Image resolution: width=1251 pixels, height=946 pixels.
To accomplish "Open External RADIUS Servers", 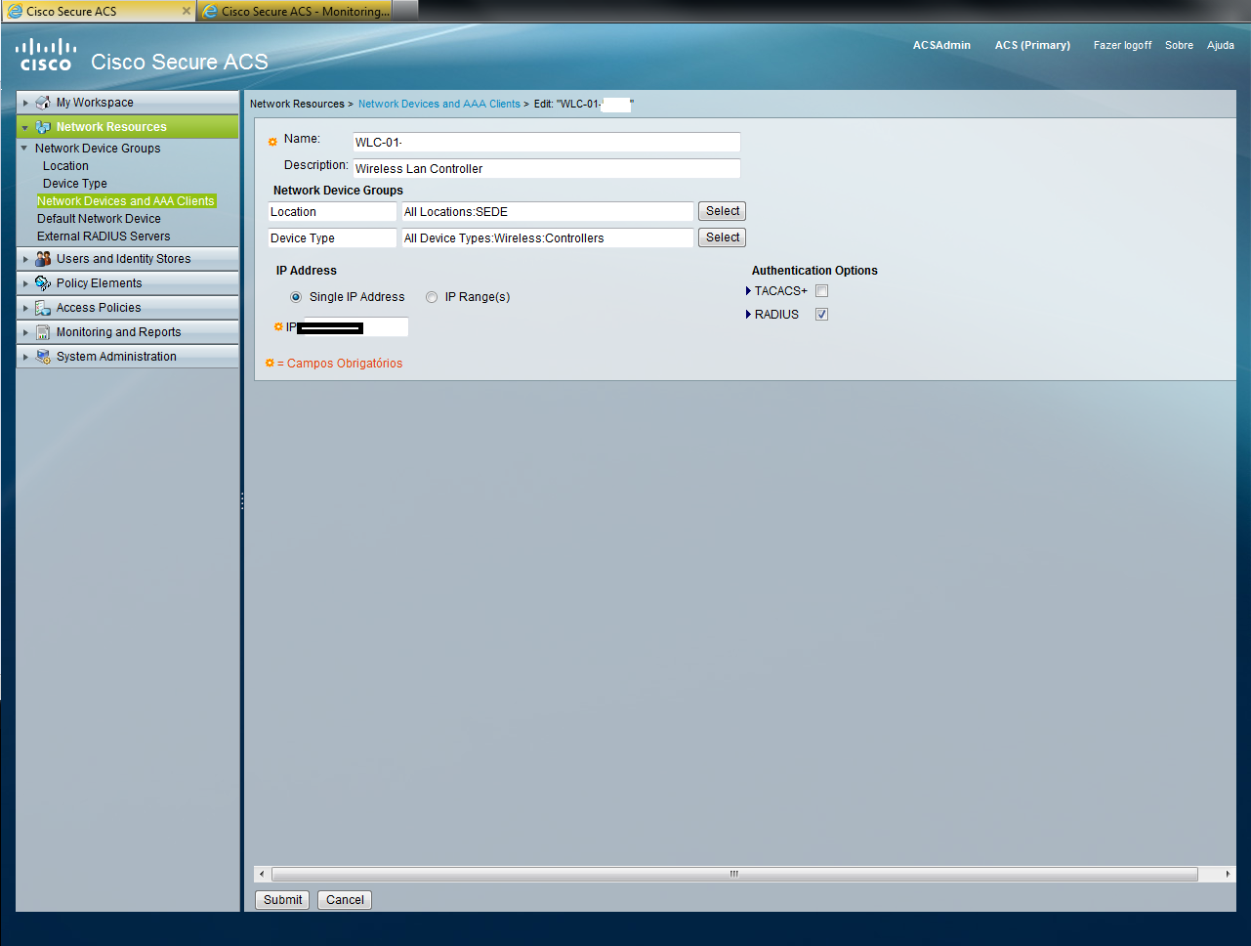I will (104, 236).
